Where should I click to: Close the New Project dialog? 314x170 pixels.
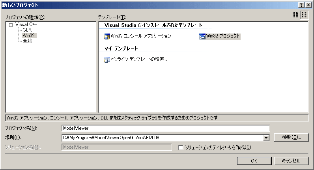pyautogui.click(x=308, y=5)
